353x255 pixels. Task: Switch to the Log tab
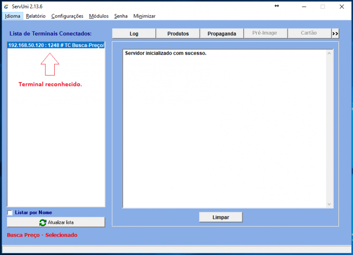(x=134, y=33)
